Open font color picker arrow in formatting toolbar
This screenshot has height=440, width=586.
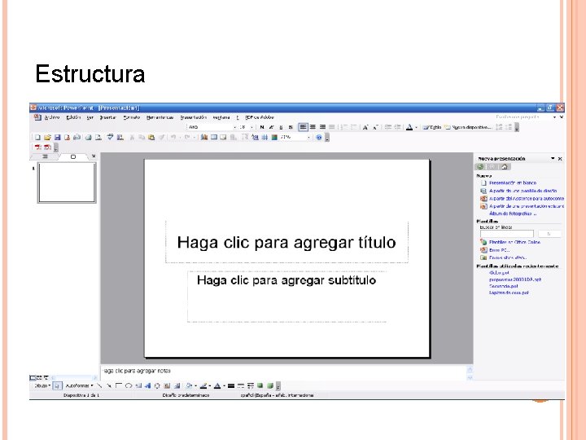417,127
